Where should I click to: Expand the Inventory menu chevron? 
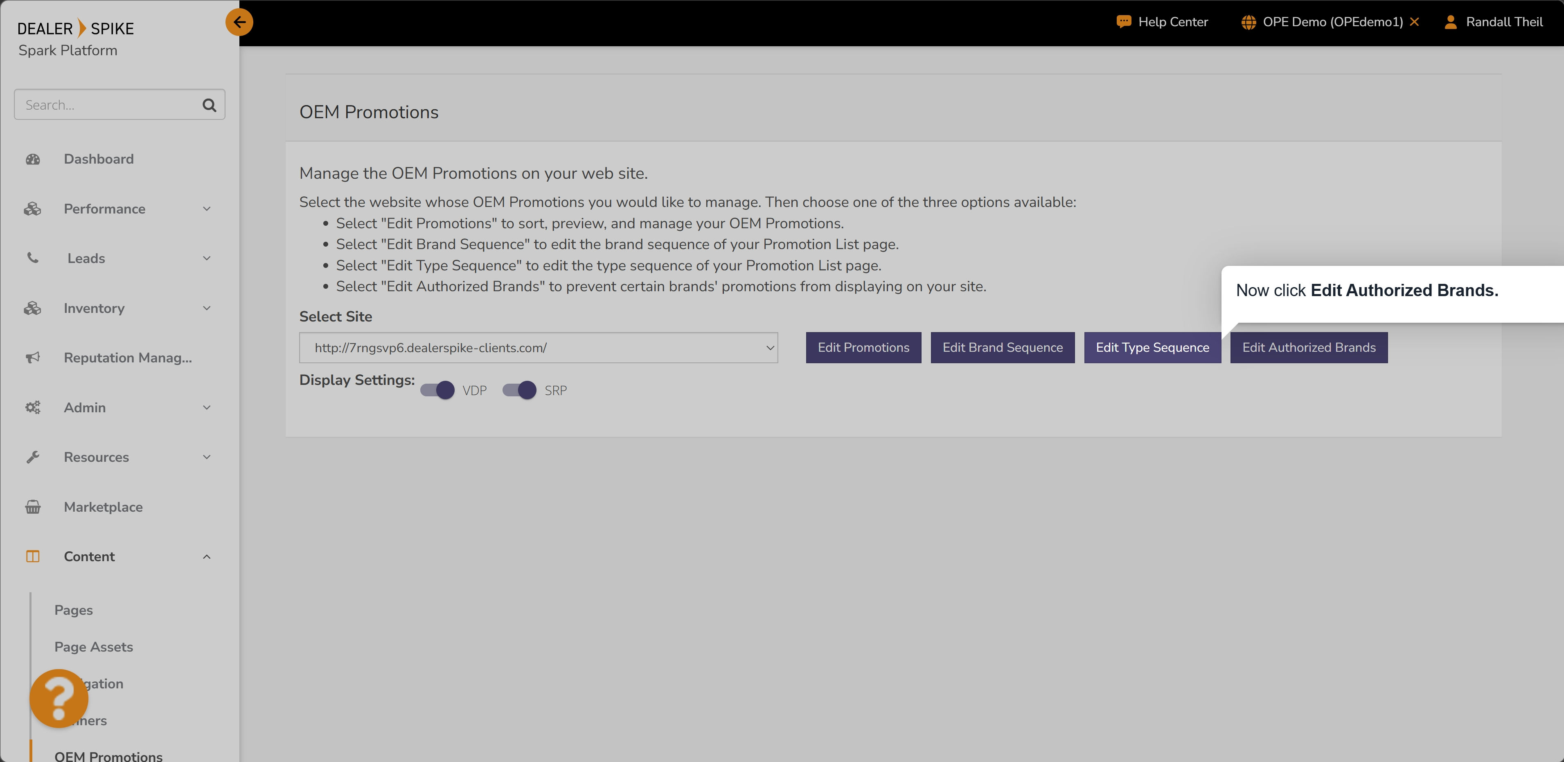tap(206, 308)
